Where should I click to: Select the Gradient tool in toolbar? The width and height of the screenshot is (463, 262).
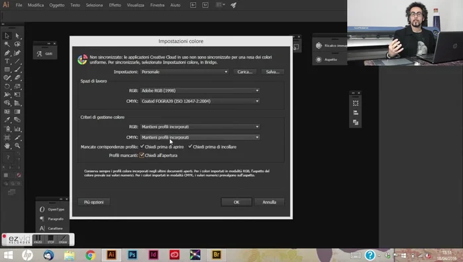click(x=17, y=112)
